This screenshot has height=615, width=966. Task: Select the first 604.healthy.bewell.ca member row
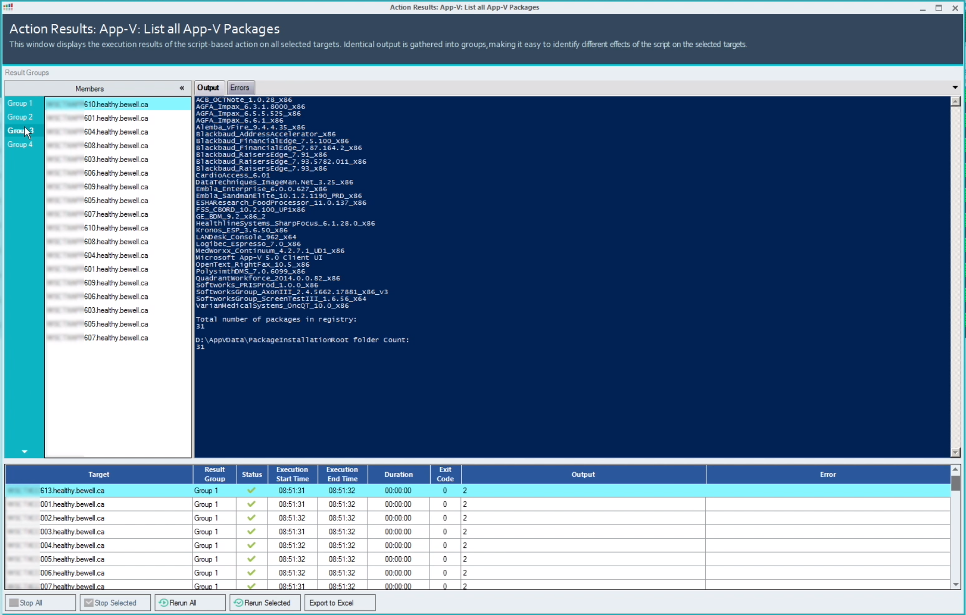[x=118, y=132]
